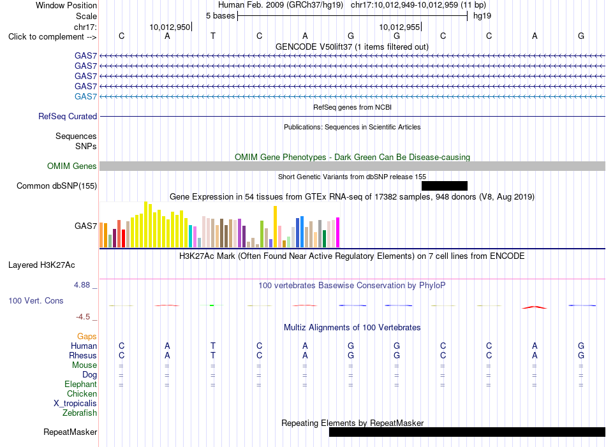Click the Publications: Sequences in Scientific Articles title
The height and width of the screenshot is (447, 606).
click(352, 127)
